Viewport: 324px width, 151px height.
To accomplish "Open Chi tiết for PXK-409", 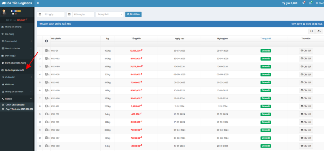I will click(x=306, y=90).
